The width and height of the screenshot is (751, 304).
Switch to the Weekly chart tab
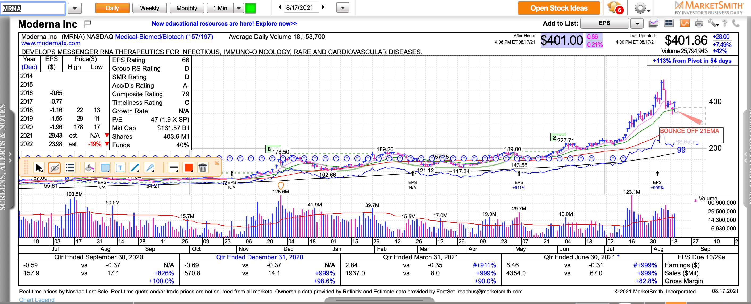(x=149, y=8)
